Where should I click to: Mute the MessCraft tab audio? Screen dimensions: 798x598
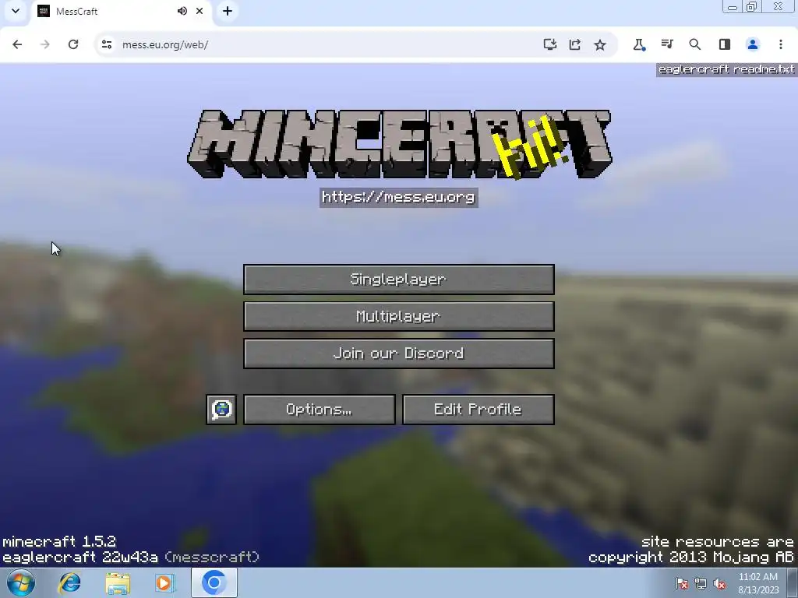[182, 11]
